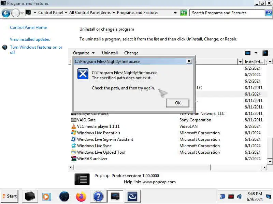
Task: Select Windows Live Sync entry
Action: pyautogui.click(x=94, y=146)
